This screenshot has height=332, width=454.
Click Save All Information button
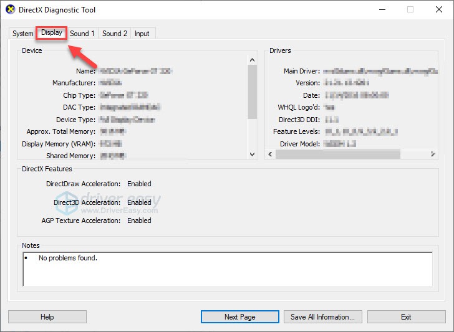click(x=322, y=317)
